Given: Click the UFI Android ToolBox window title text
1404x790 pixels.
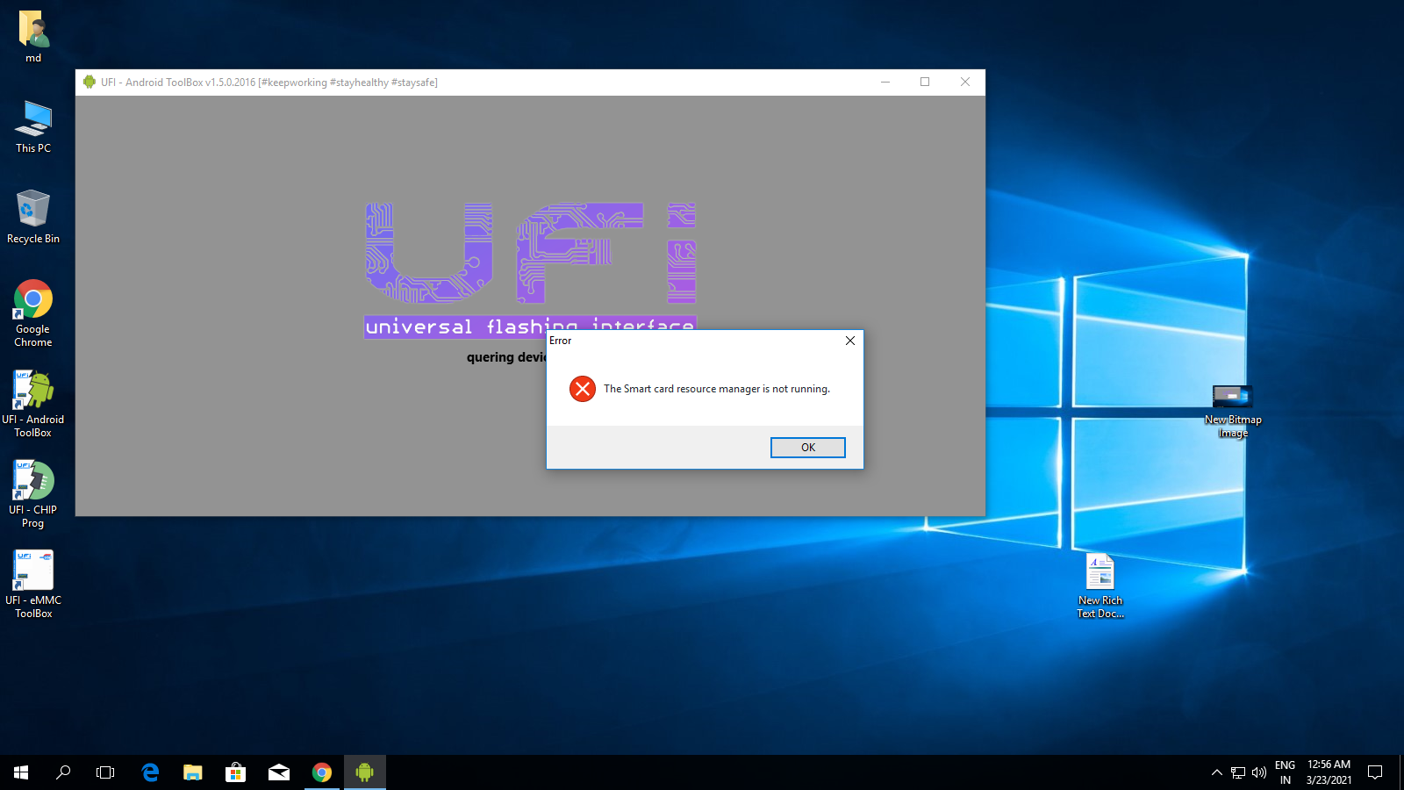Looking at the screenshot, I should [x=269, y=83].
